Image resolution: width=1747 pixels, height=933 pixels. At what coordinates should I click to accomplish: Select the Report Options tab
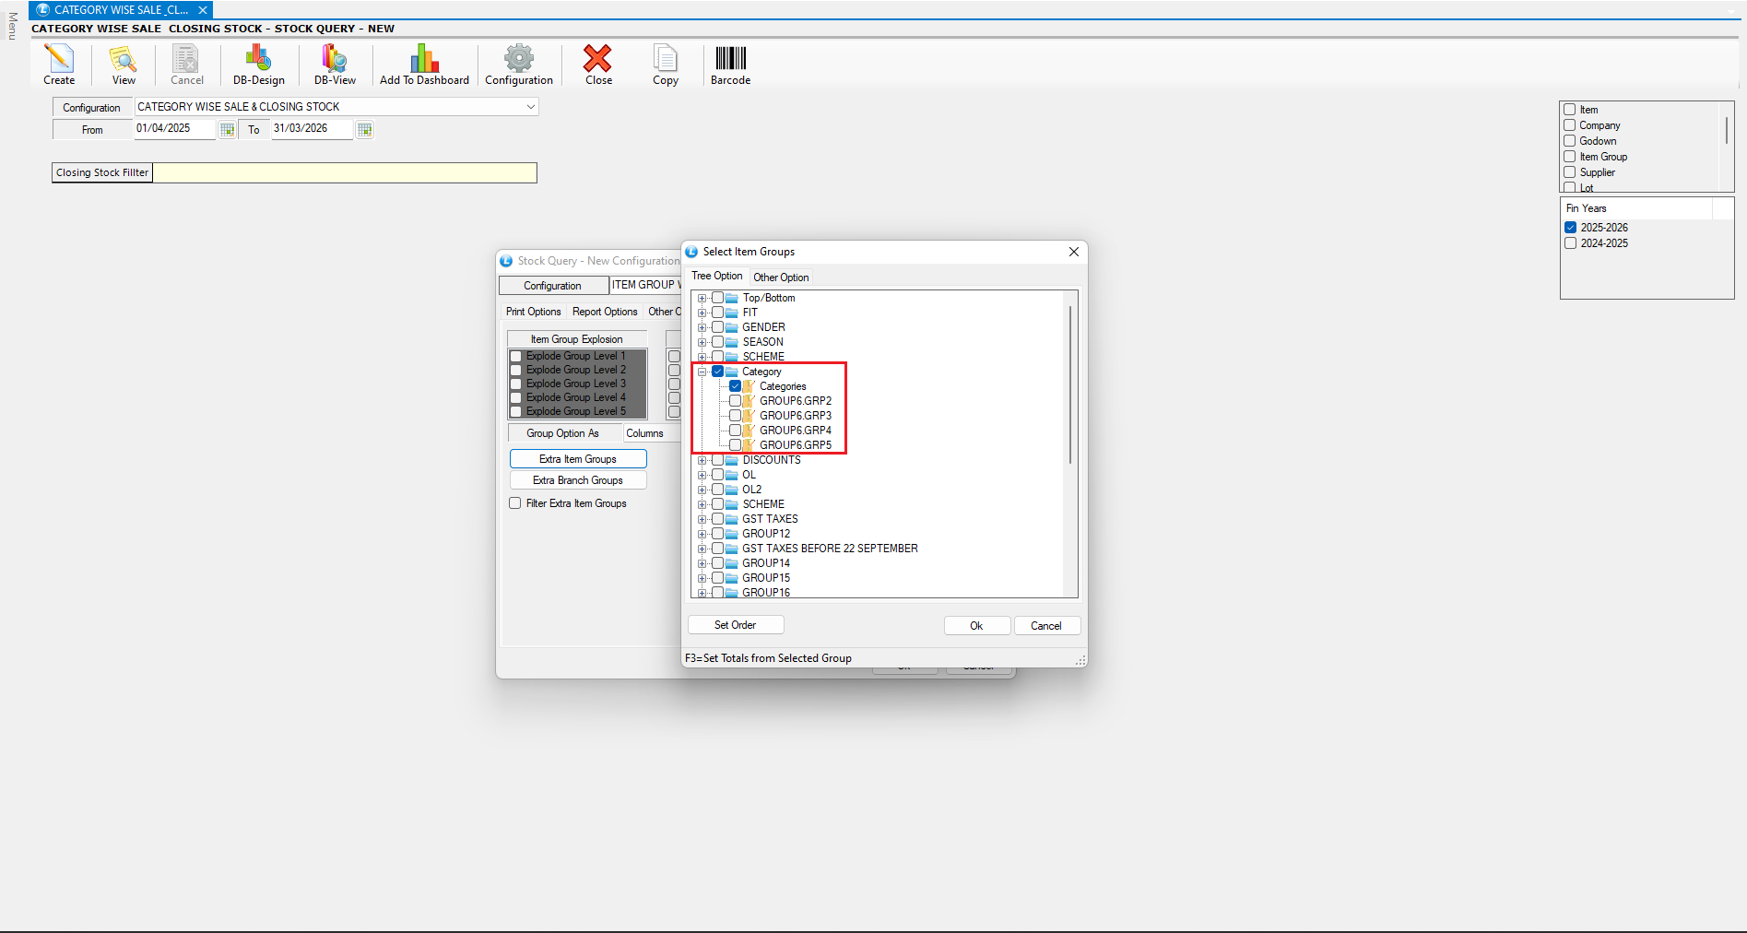[605, 312]
